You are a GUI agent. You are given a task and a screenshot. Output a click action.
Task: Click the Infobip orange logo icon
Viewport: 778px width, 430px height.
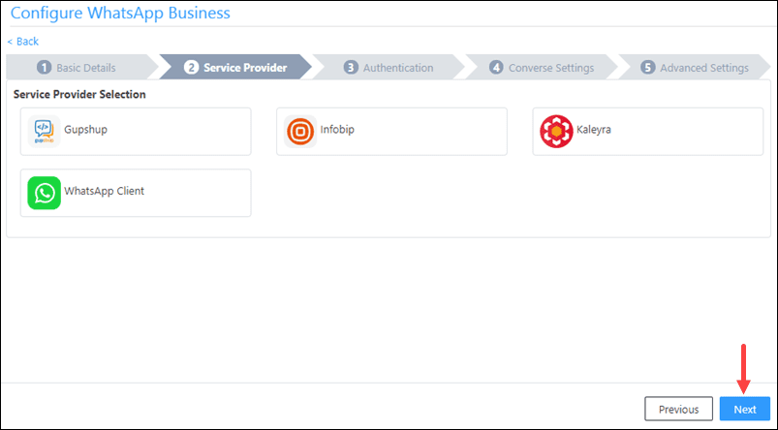click(300, 132)
